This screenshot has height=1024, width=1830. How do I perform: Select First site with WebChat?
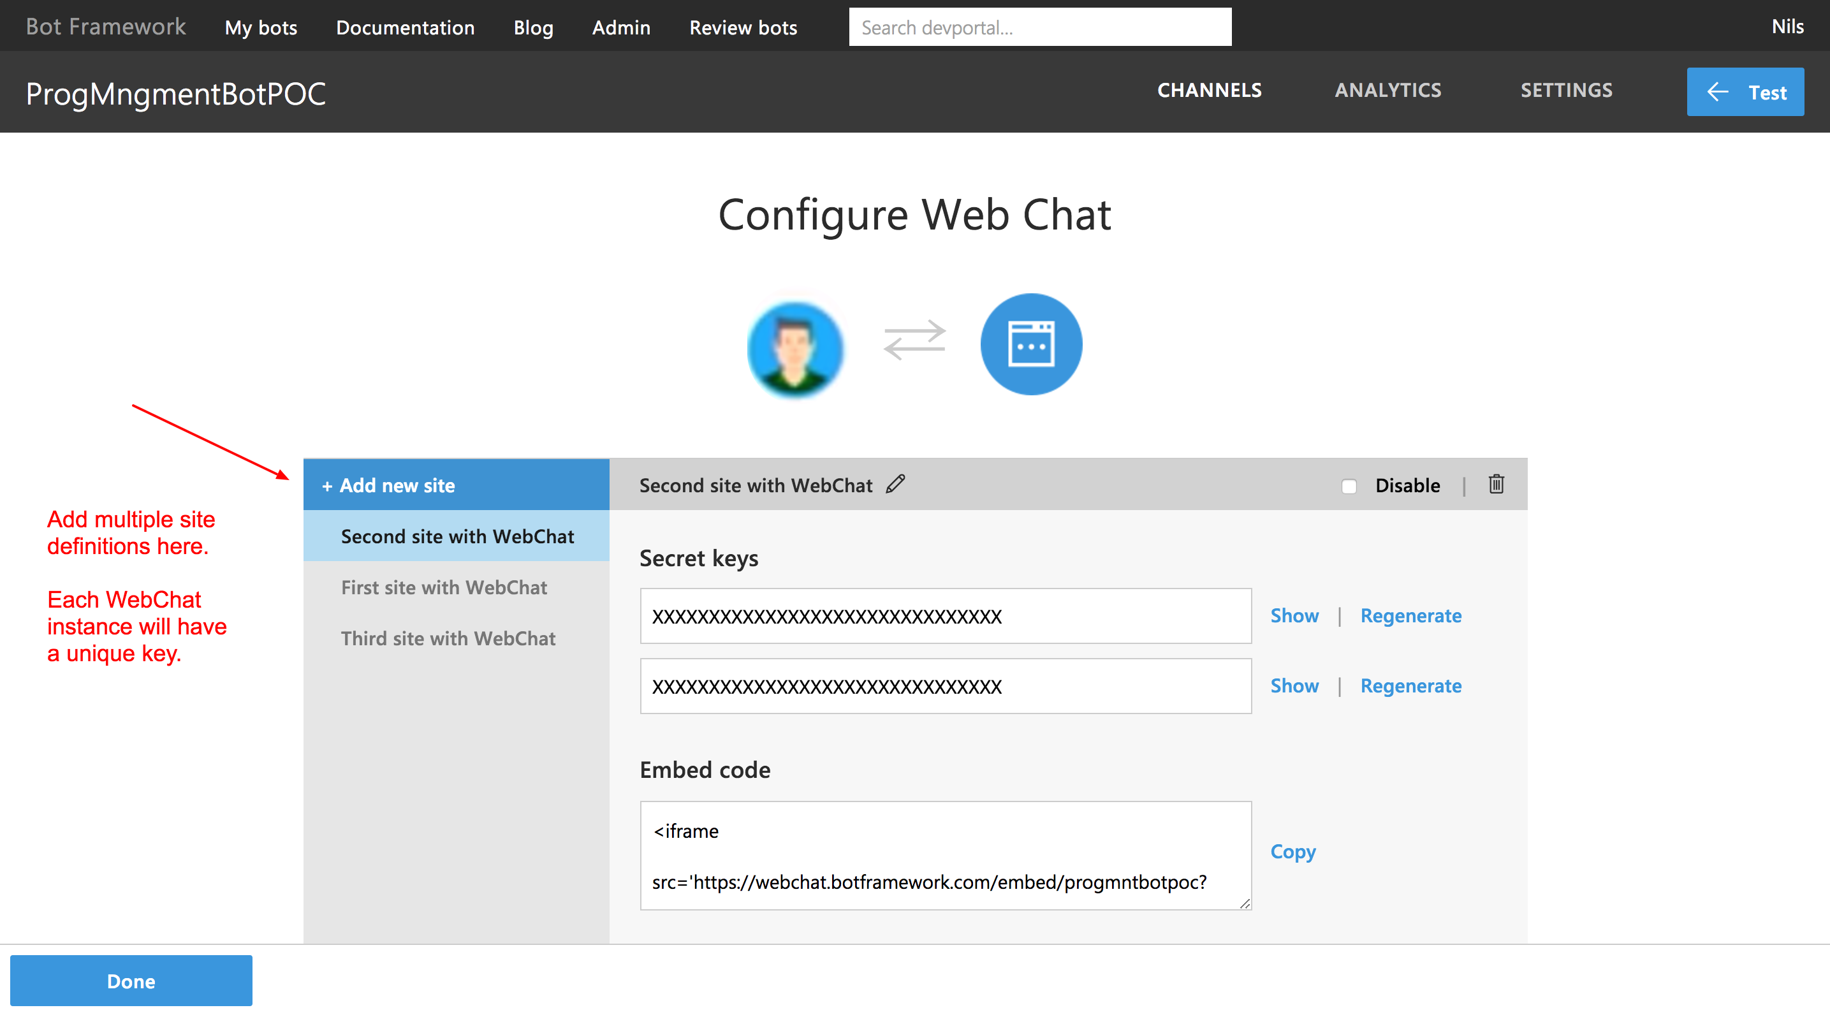point(444,587)
